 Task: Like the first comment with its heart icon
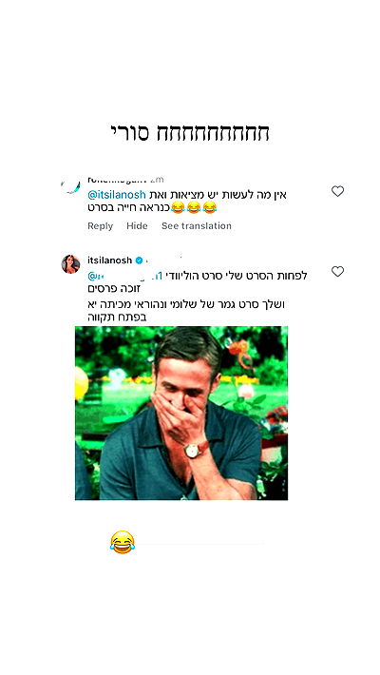[337, 191]
